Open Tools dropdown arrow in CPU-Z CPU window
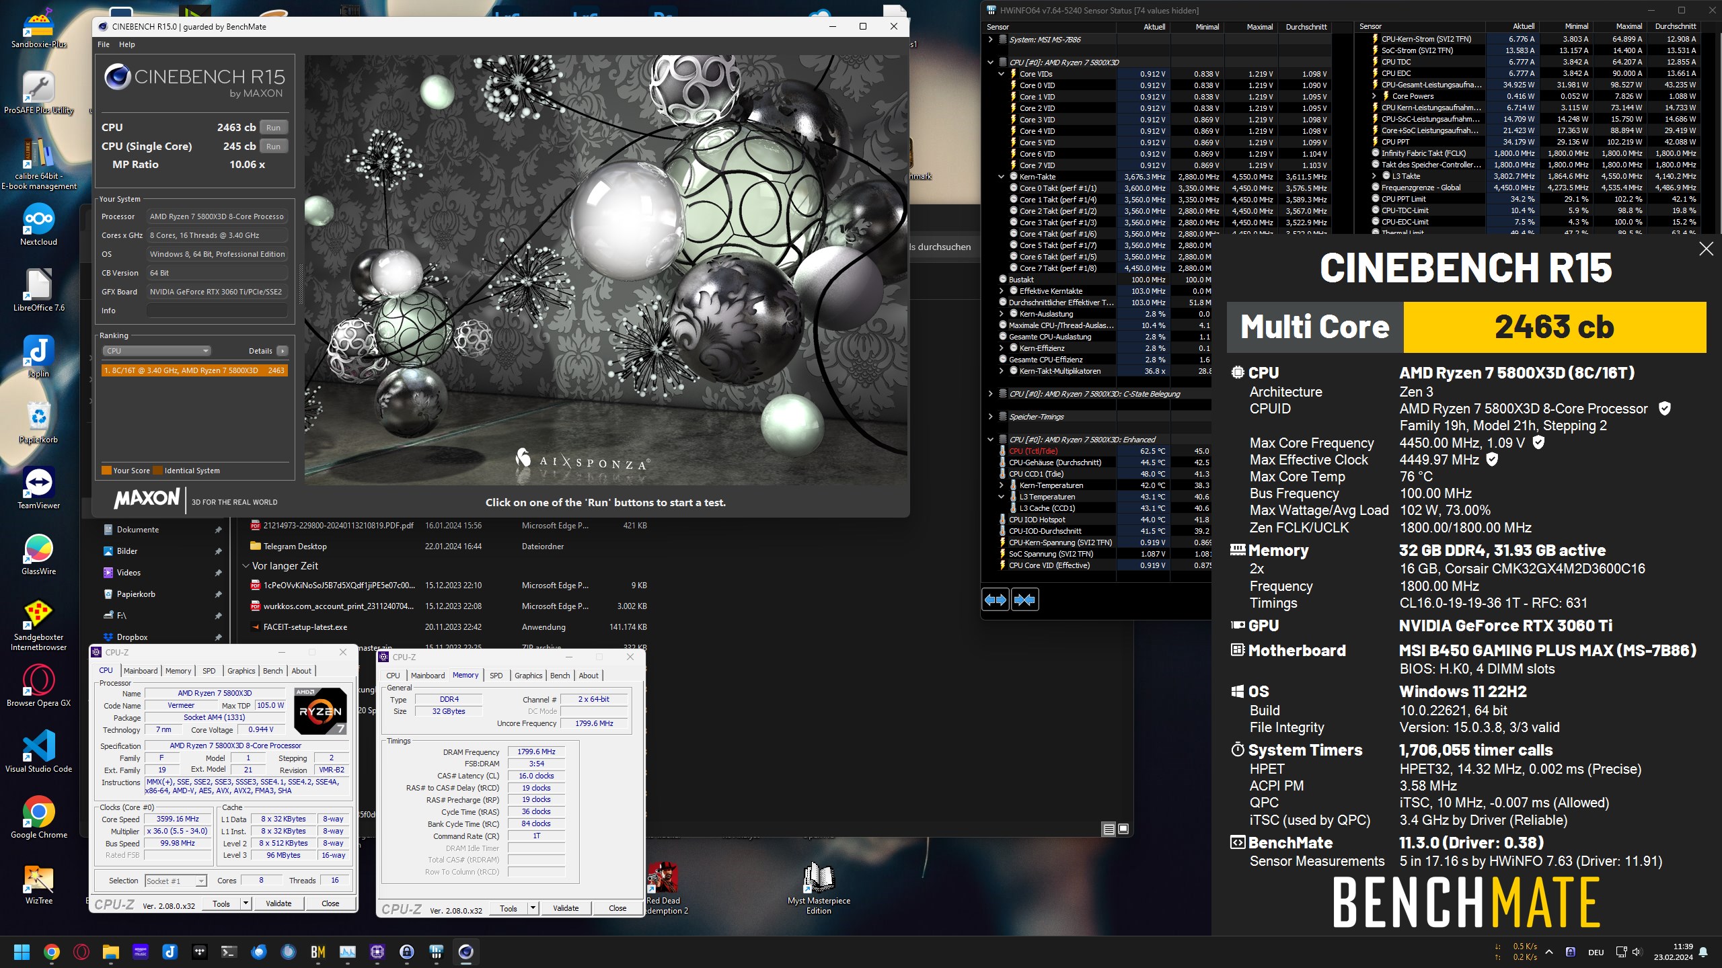 click(x=246, y=903)
